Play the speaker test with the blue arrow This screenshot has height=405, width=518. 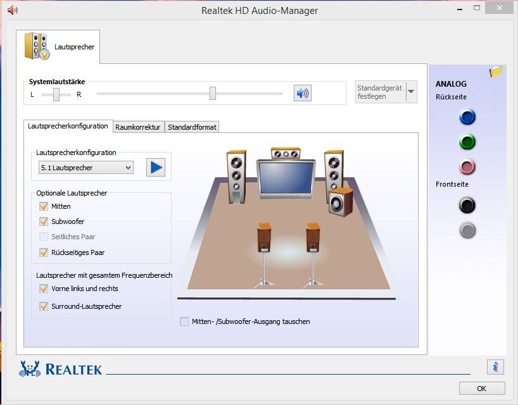tap(156, 167)
